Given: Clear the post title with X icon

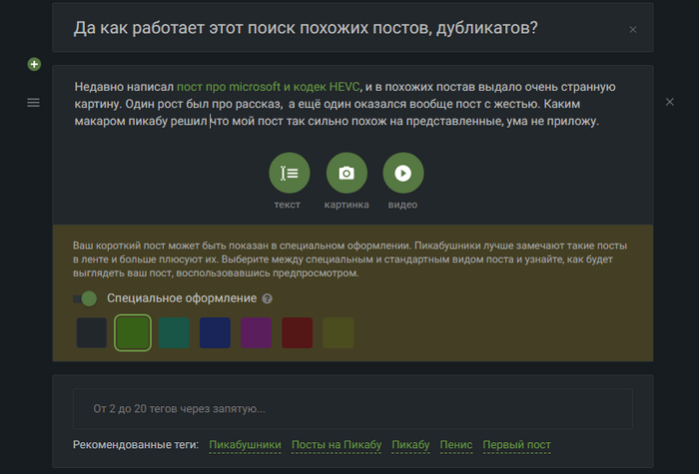Looking at the screenshot, I should coord(632,30).
